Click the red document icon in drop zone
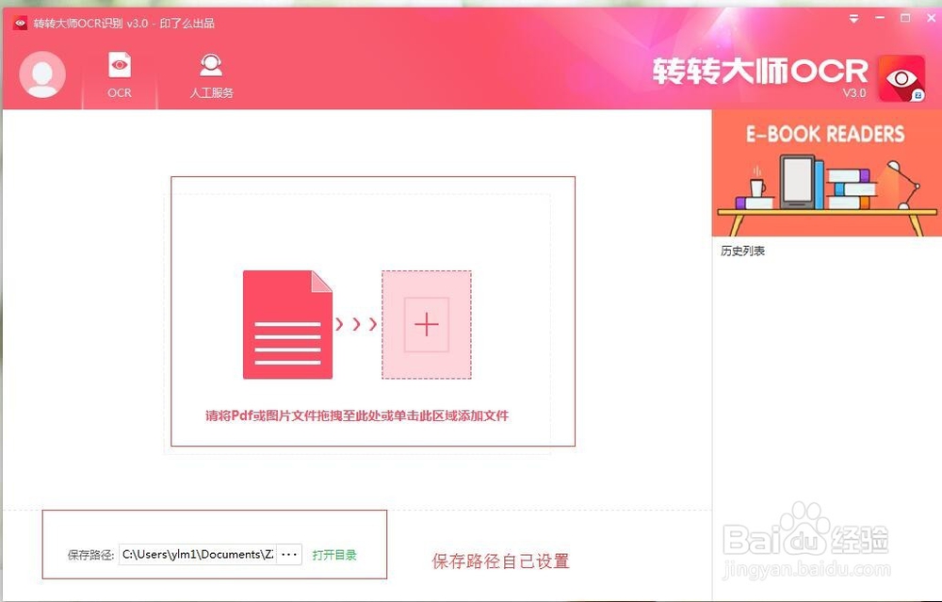This screenshot has width=942, height=602. tap(286, 323)
